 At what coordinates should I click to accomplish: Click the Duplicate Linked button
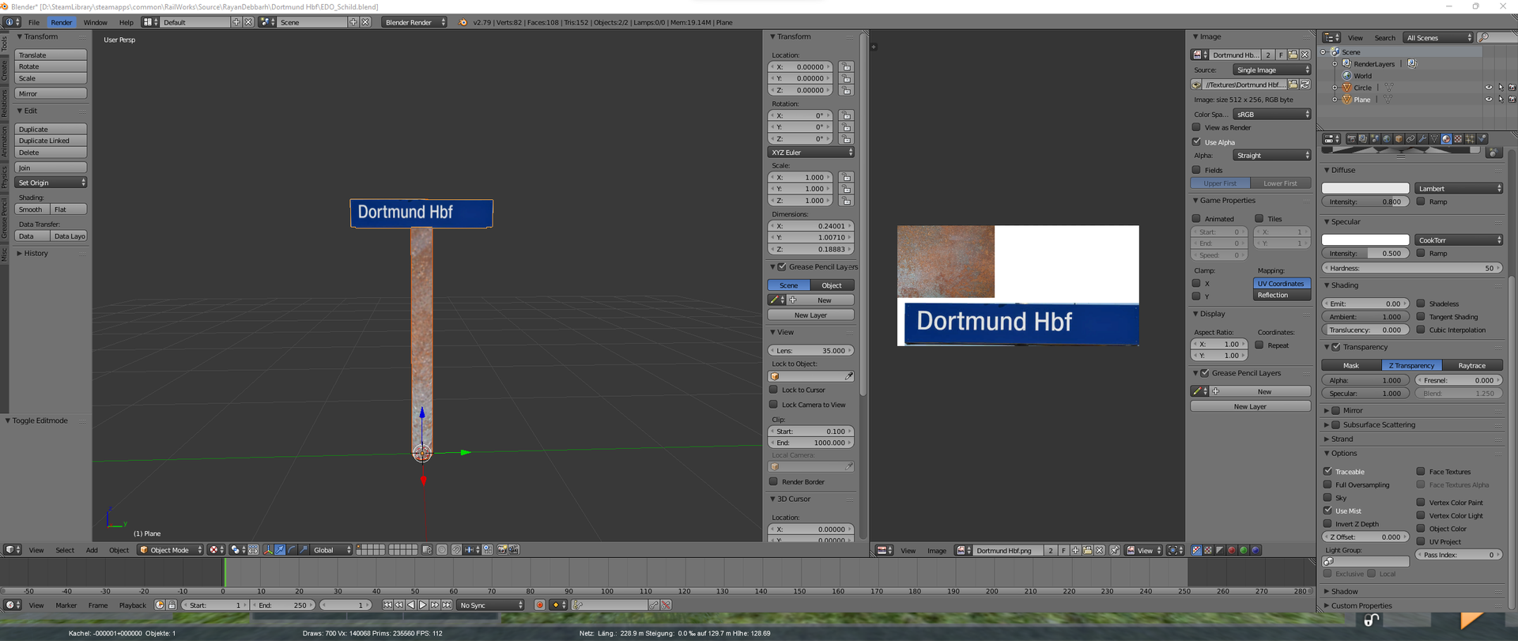51,141
